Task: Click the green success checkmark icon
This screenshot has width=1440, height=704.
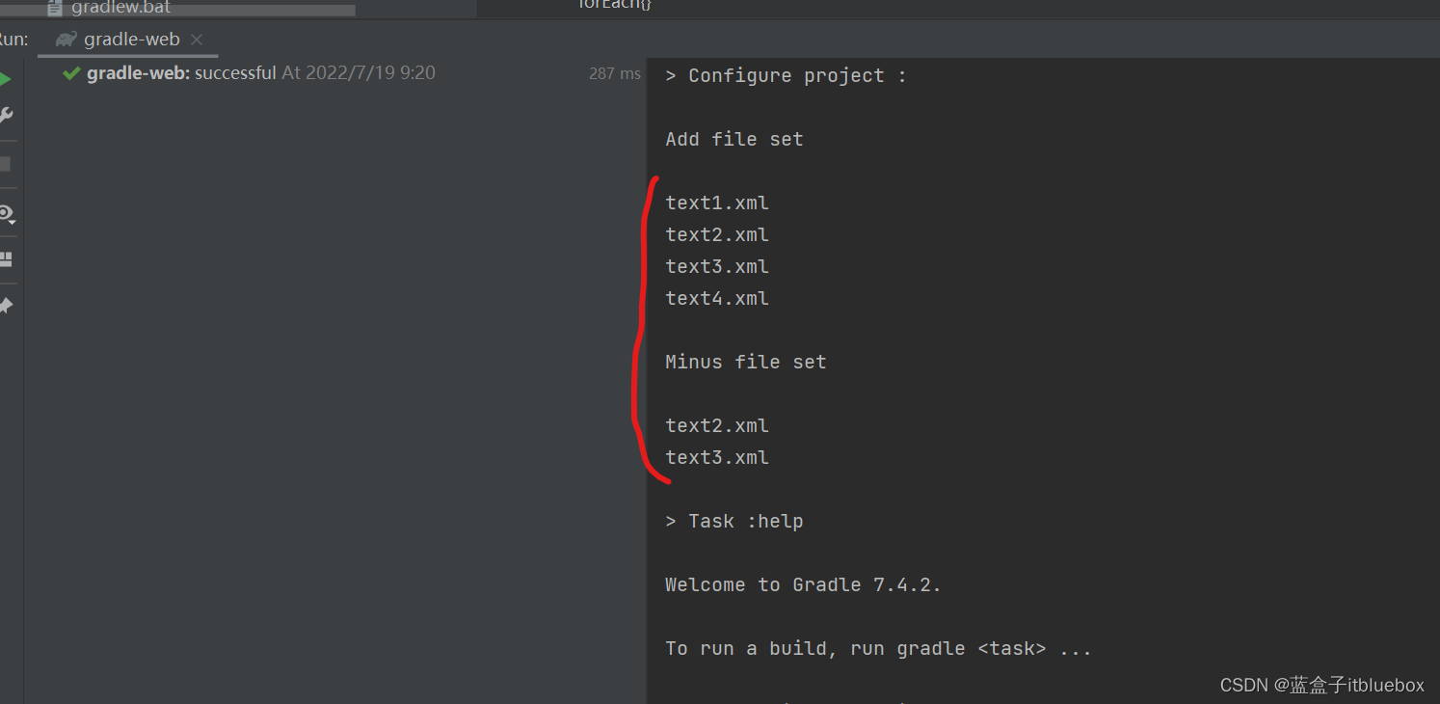Action: (x=70, y=73)
